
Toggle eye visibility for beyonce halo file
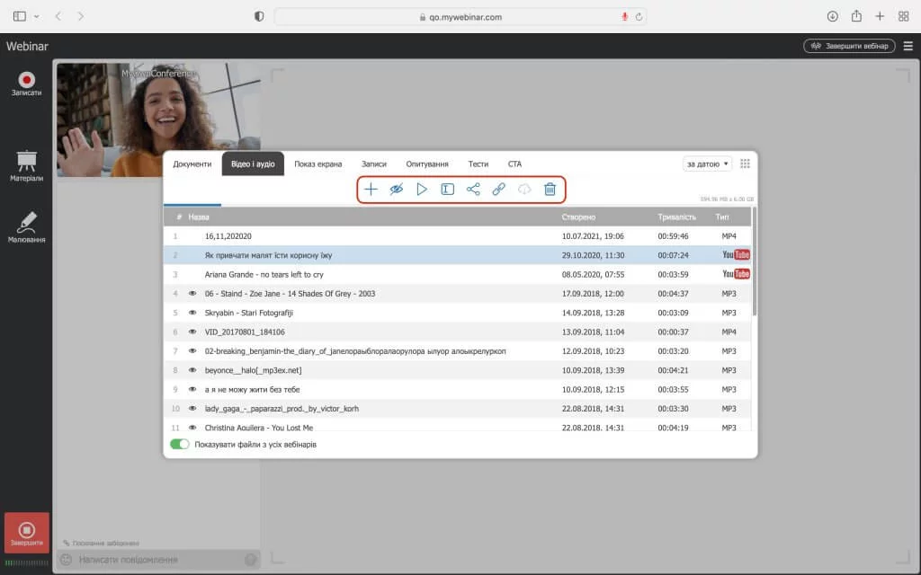click(x=192, y=370)
